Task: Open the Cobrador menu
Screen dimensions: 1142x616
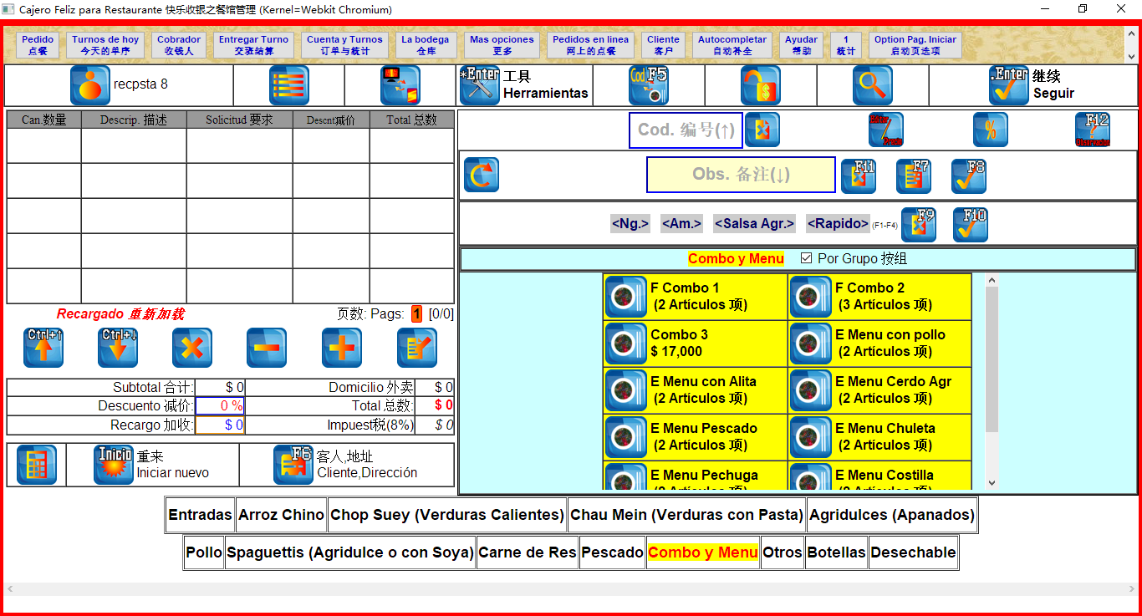Action: tap(179, 45)
